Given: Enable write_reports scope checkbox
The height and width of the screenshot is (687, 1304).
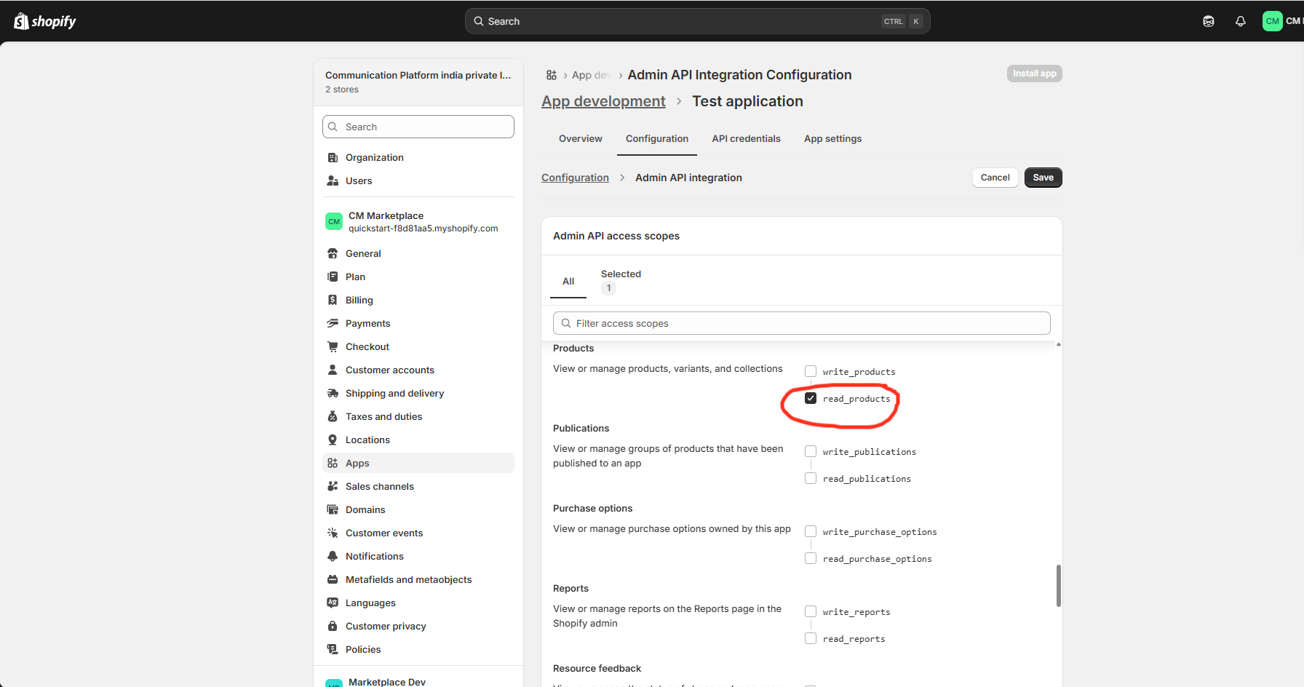Looking at the screenshot, I should [811, 611].
